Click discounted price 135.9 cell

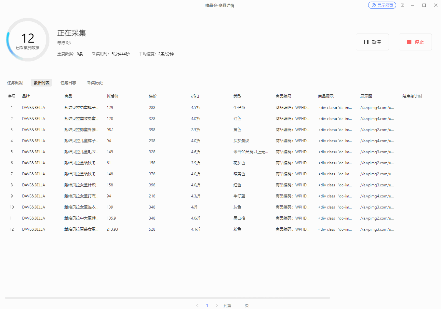pyautogui.click(x=111, y=218)
